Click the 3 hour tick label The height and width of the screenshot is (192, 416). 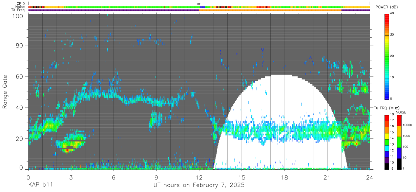click(x=71, y=177)
